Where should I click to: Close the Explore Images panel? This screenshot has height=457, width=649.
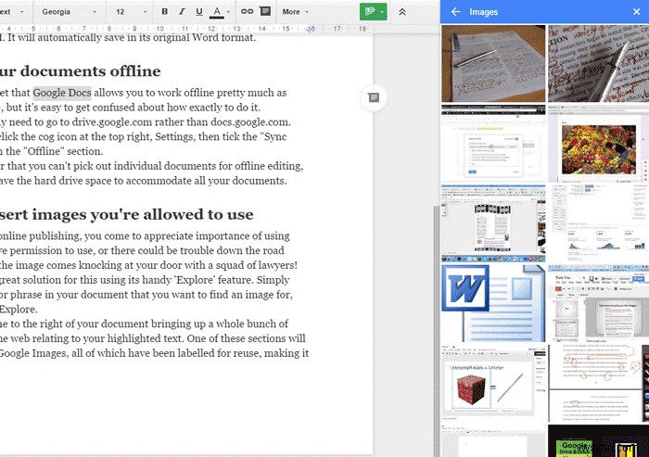[x=636, y=12]
